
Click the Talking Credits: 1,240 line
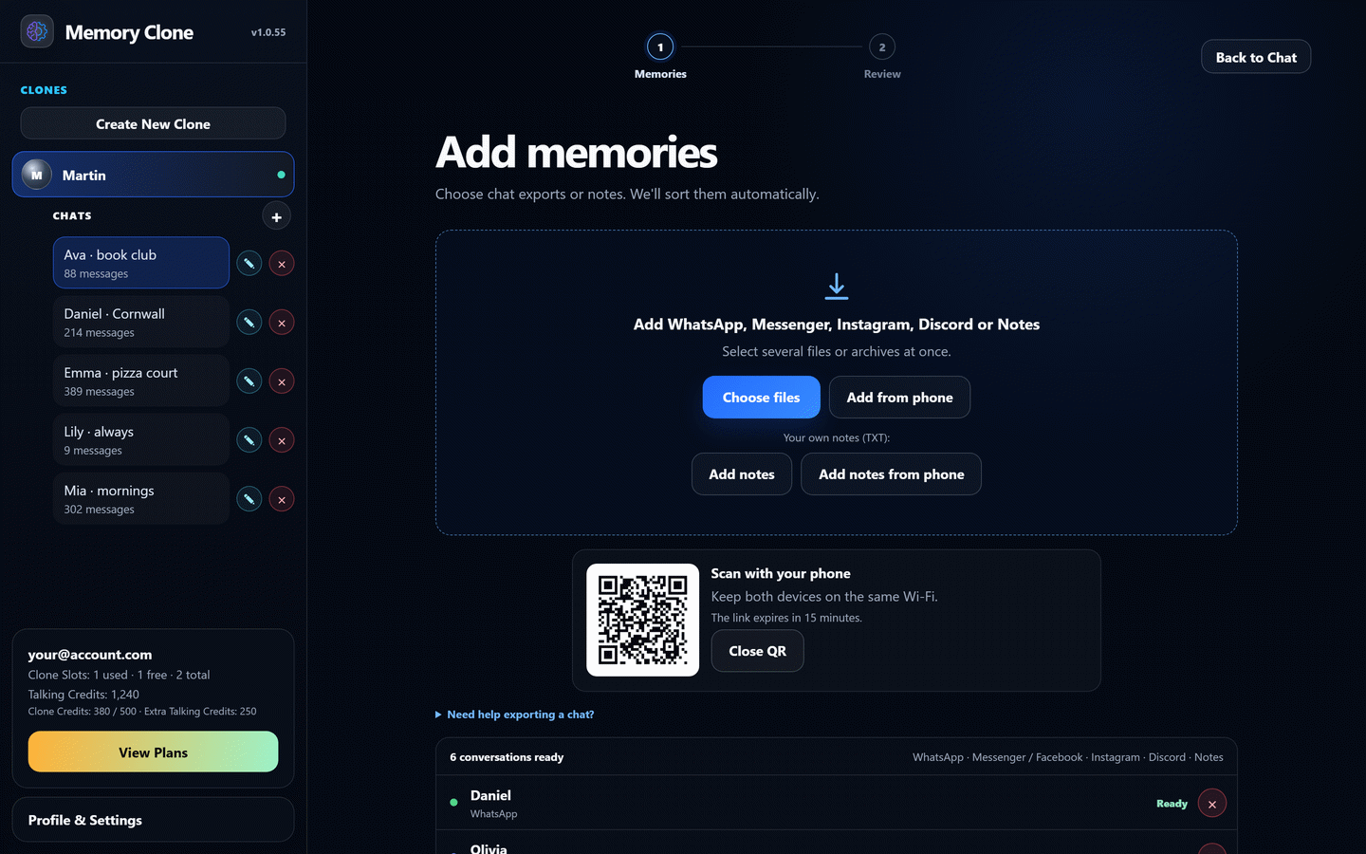83,695
